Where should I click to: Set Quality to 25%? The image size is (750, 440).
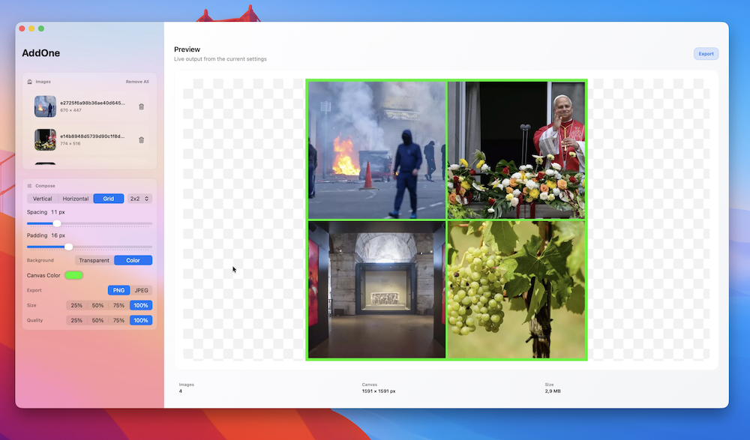76,320
